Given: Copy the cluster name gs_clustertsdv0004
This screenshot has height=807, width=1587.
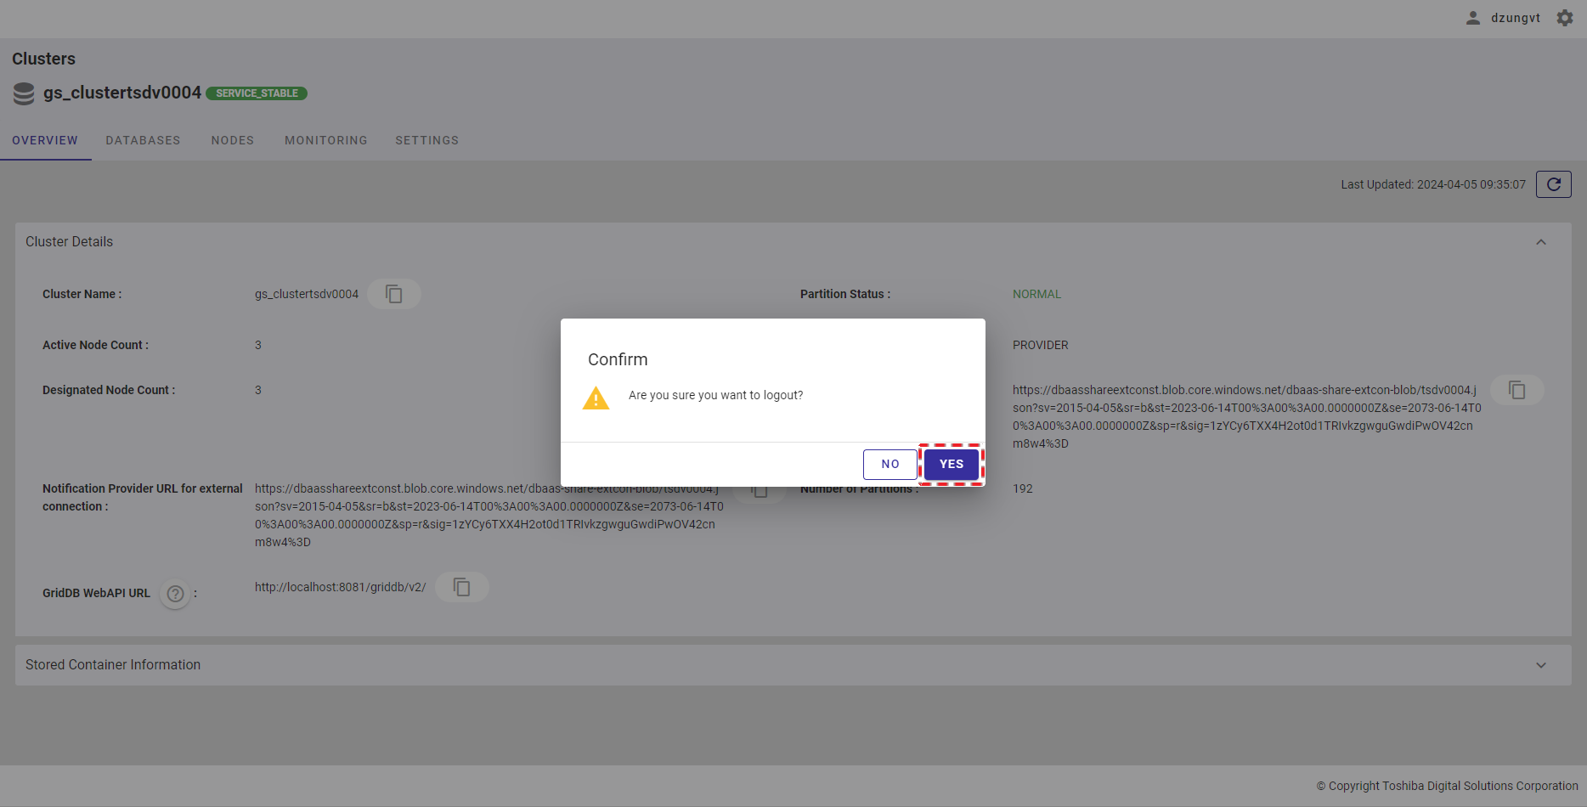Looking at the screenshot, I should [x=394, y=294].
